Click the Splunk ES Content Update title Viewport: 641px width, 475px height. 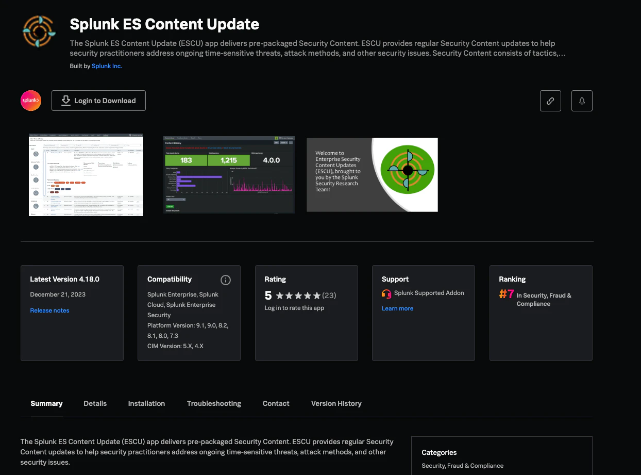(164, 24)
